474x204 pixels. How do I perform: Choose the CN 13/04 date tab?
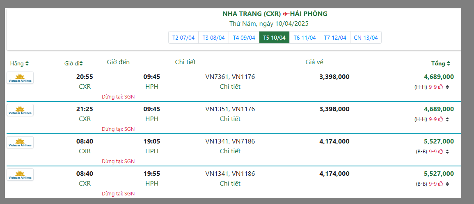(x=366, y=38)
